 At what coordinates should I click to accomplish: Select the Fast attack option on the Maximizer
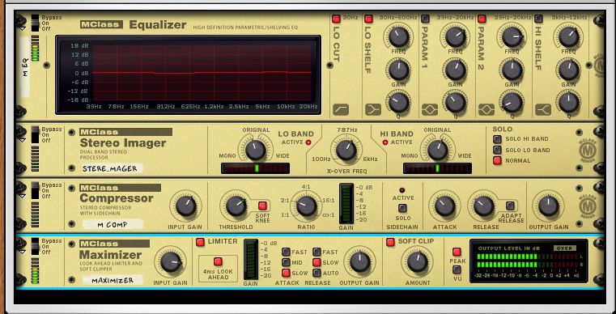coord(286,252)
